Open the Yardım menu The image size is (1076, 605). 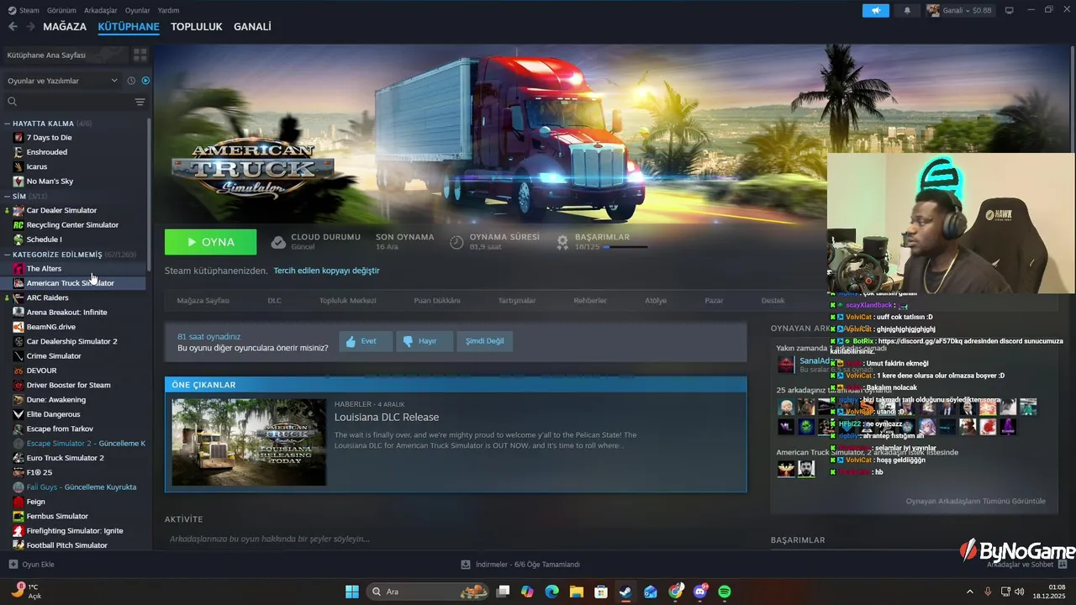(168, 10)
